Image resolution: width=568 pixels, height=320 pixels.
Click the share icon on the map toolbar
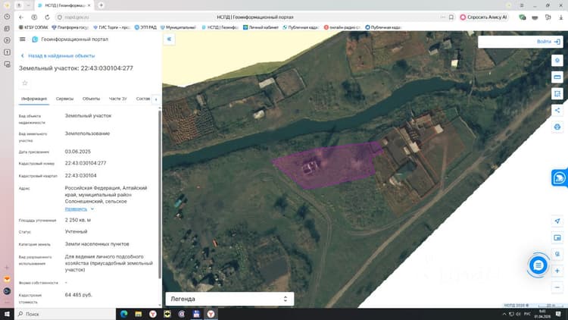pyautogui.click(x=557, y=110)
